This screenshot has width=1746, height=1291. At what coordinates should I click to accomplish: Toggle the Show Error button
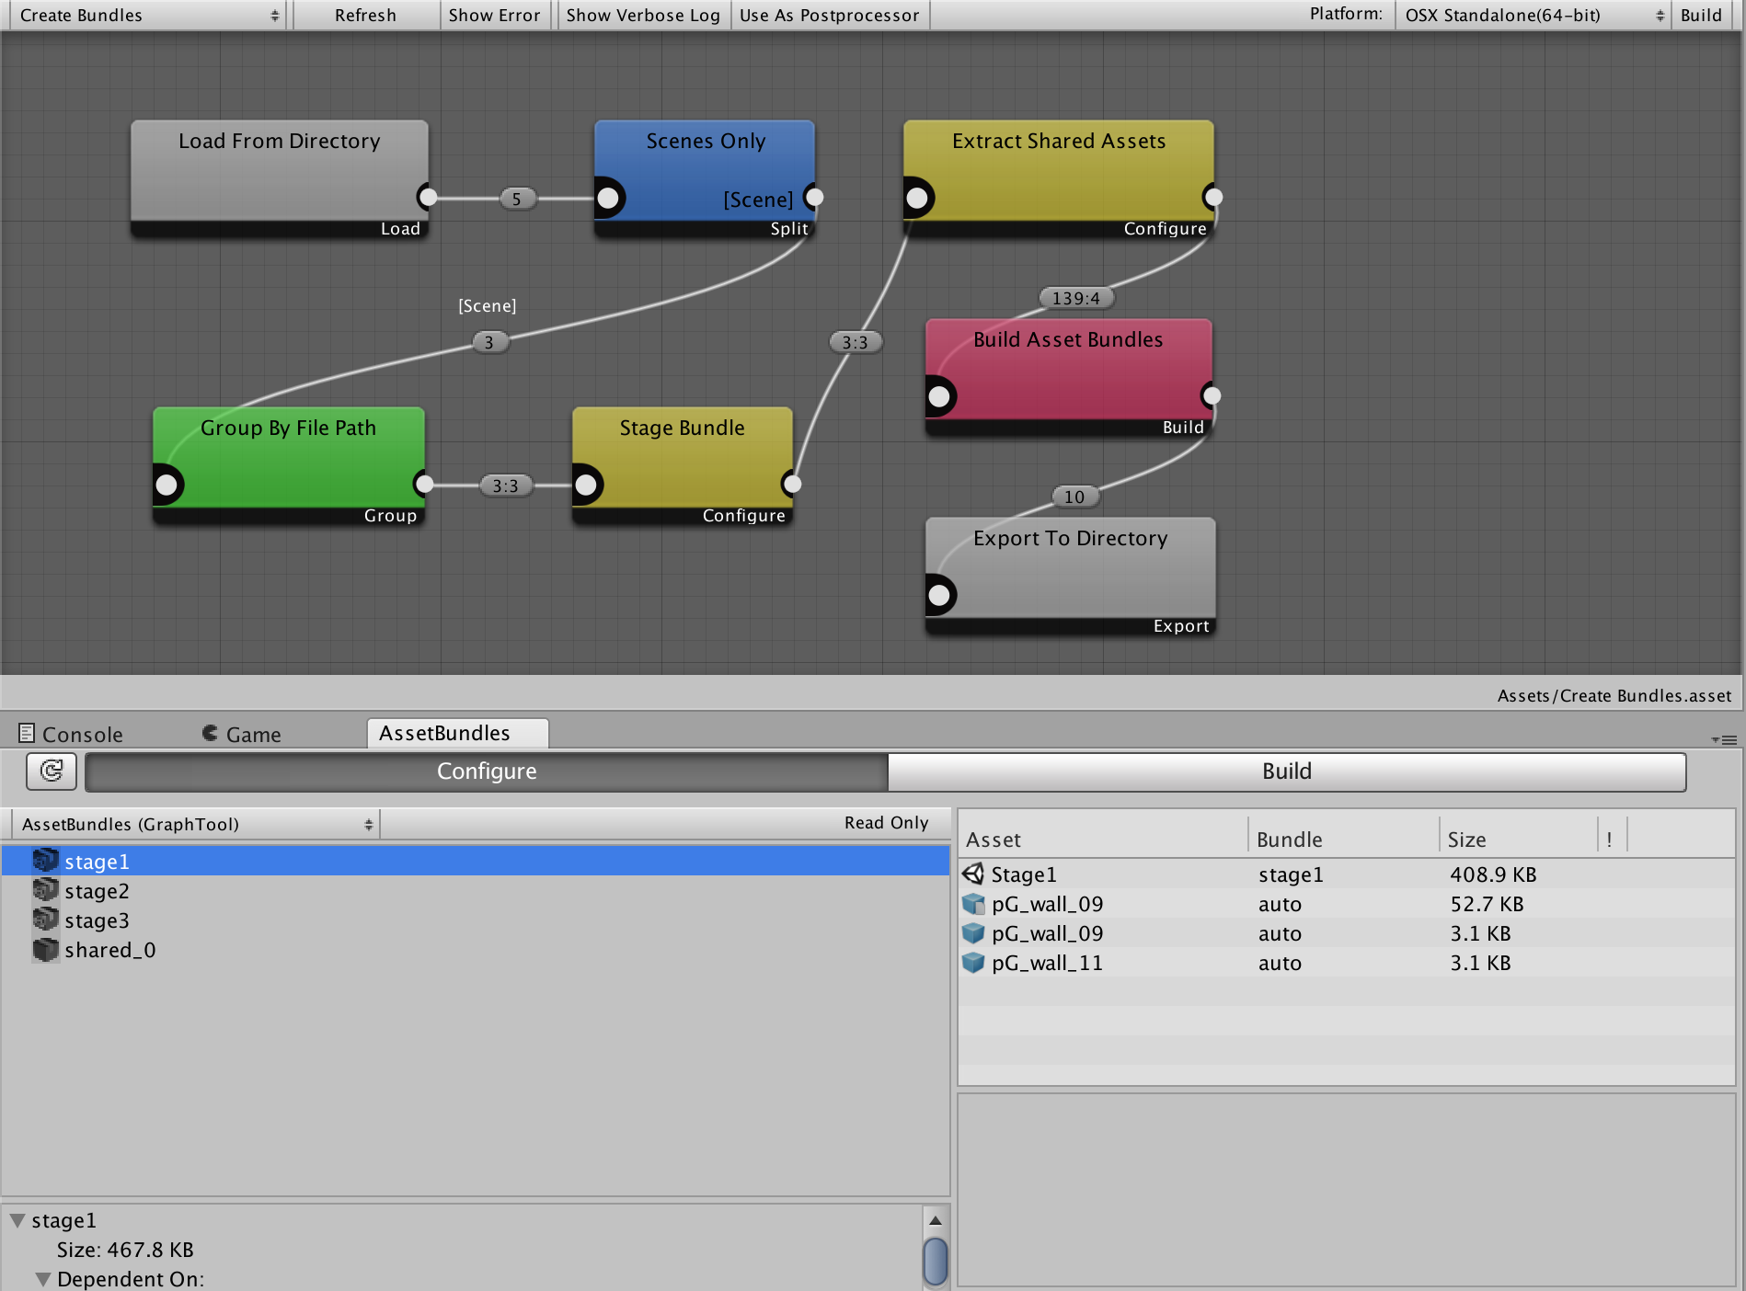[495, 15]
